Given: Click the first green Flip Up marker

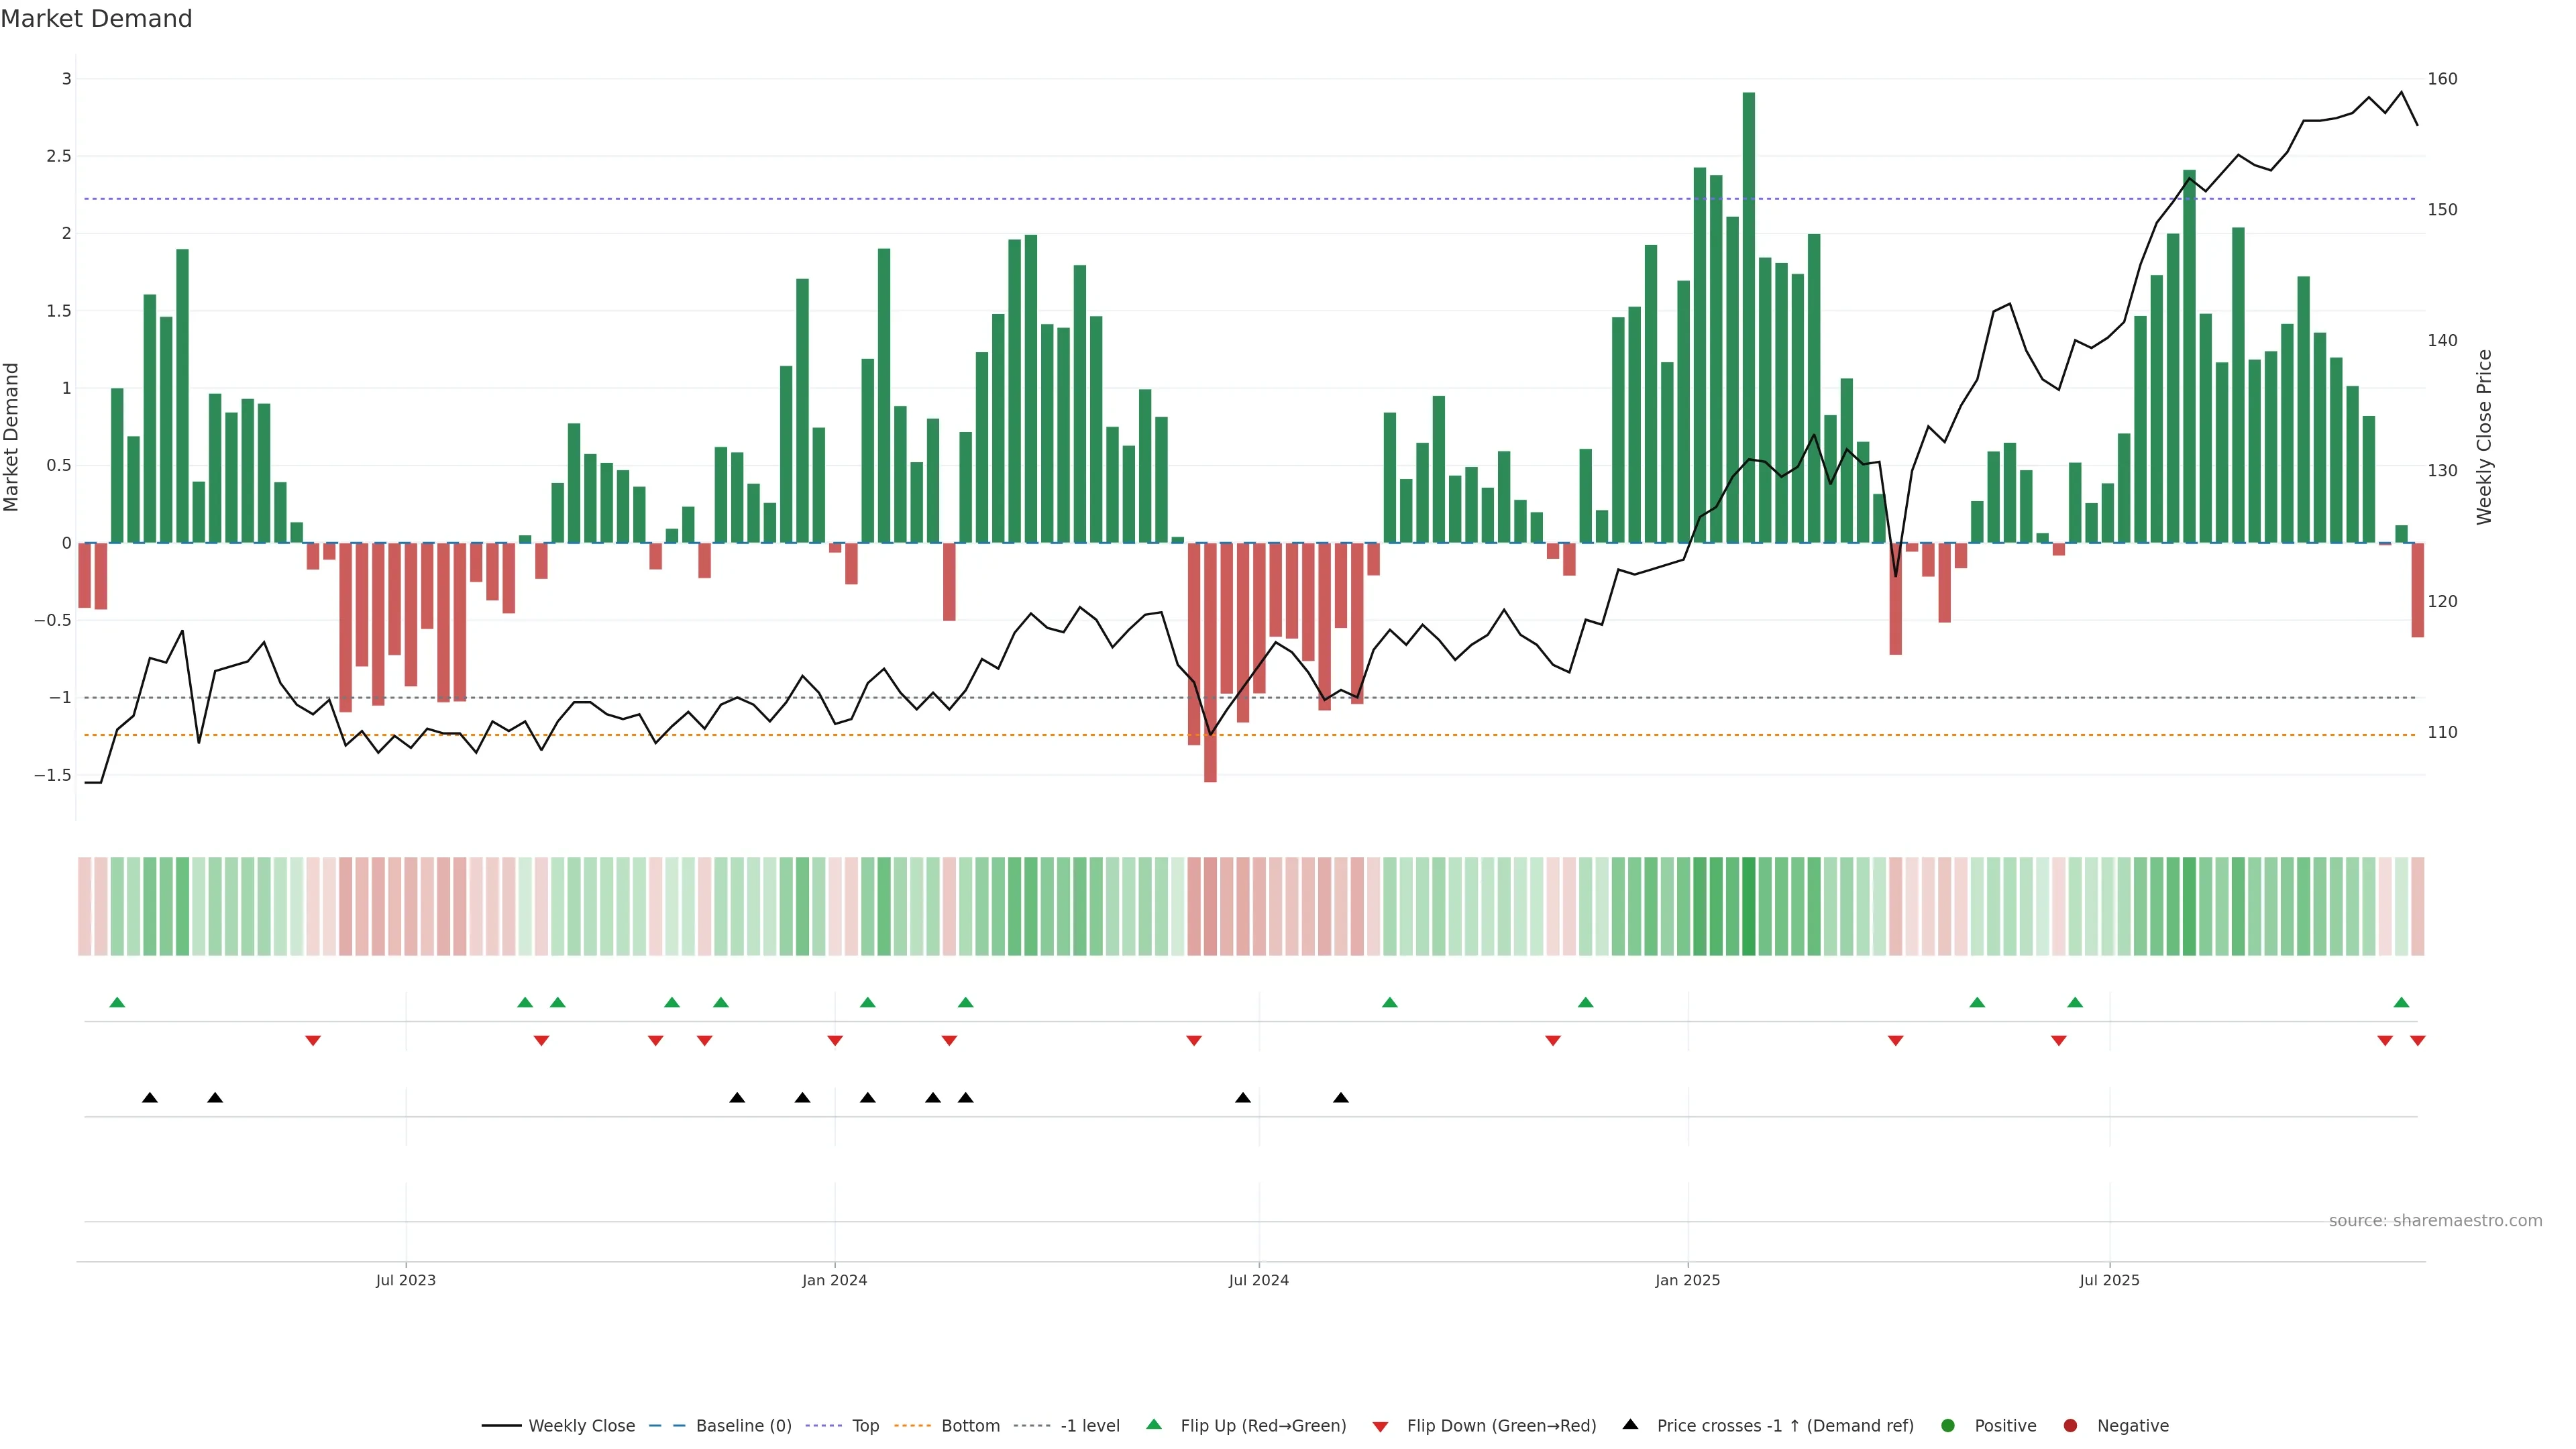Looking at the screenshot, I should [117, 1002].
